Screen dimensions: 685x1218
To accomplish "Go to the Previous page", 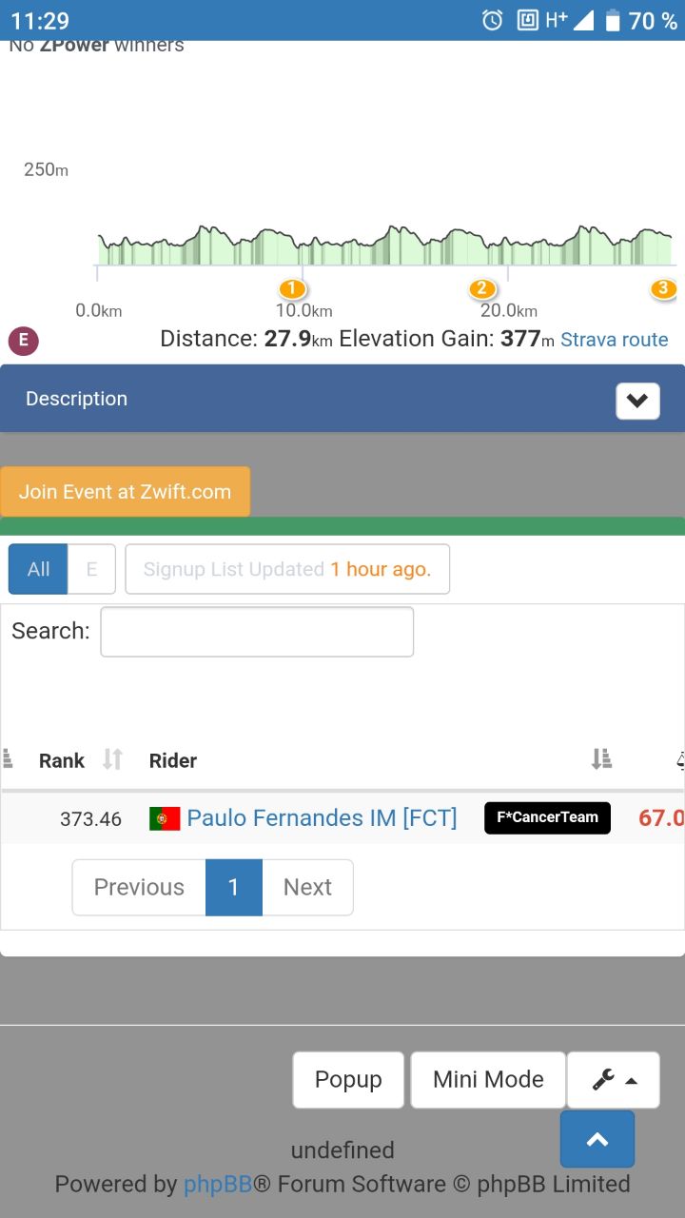I will [x=139, y=888].
